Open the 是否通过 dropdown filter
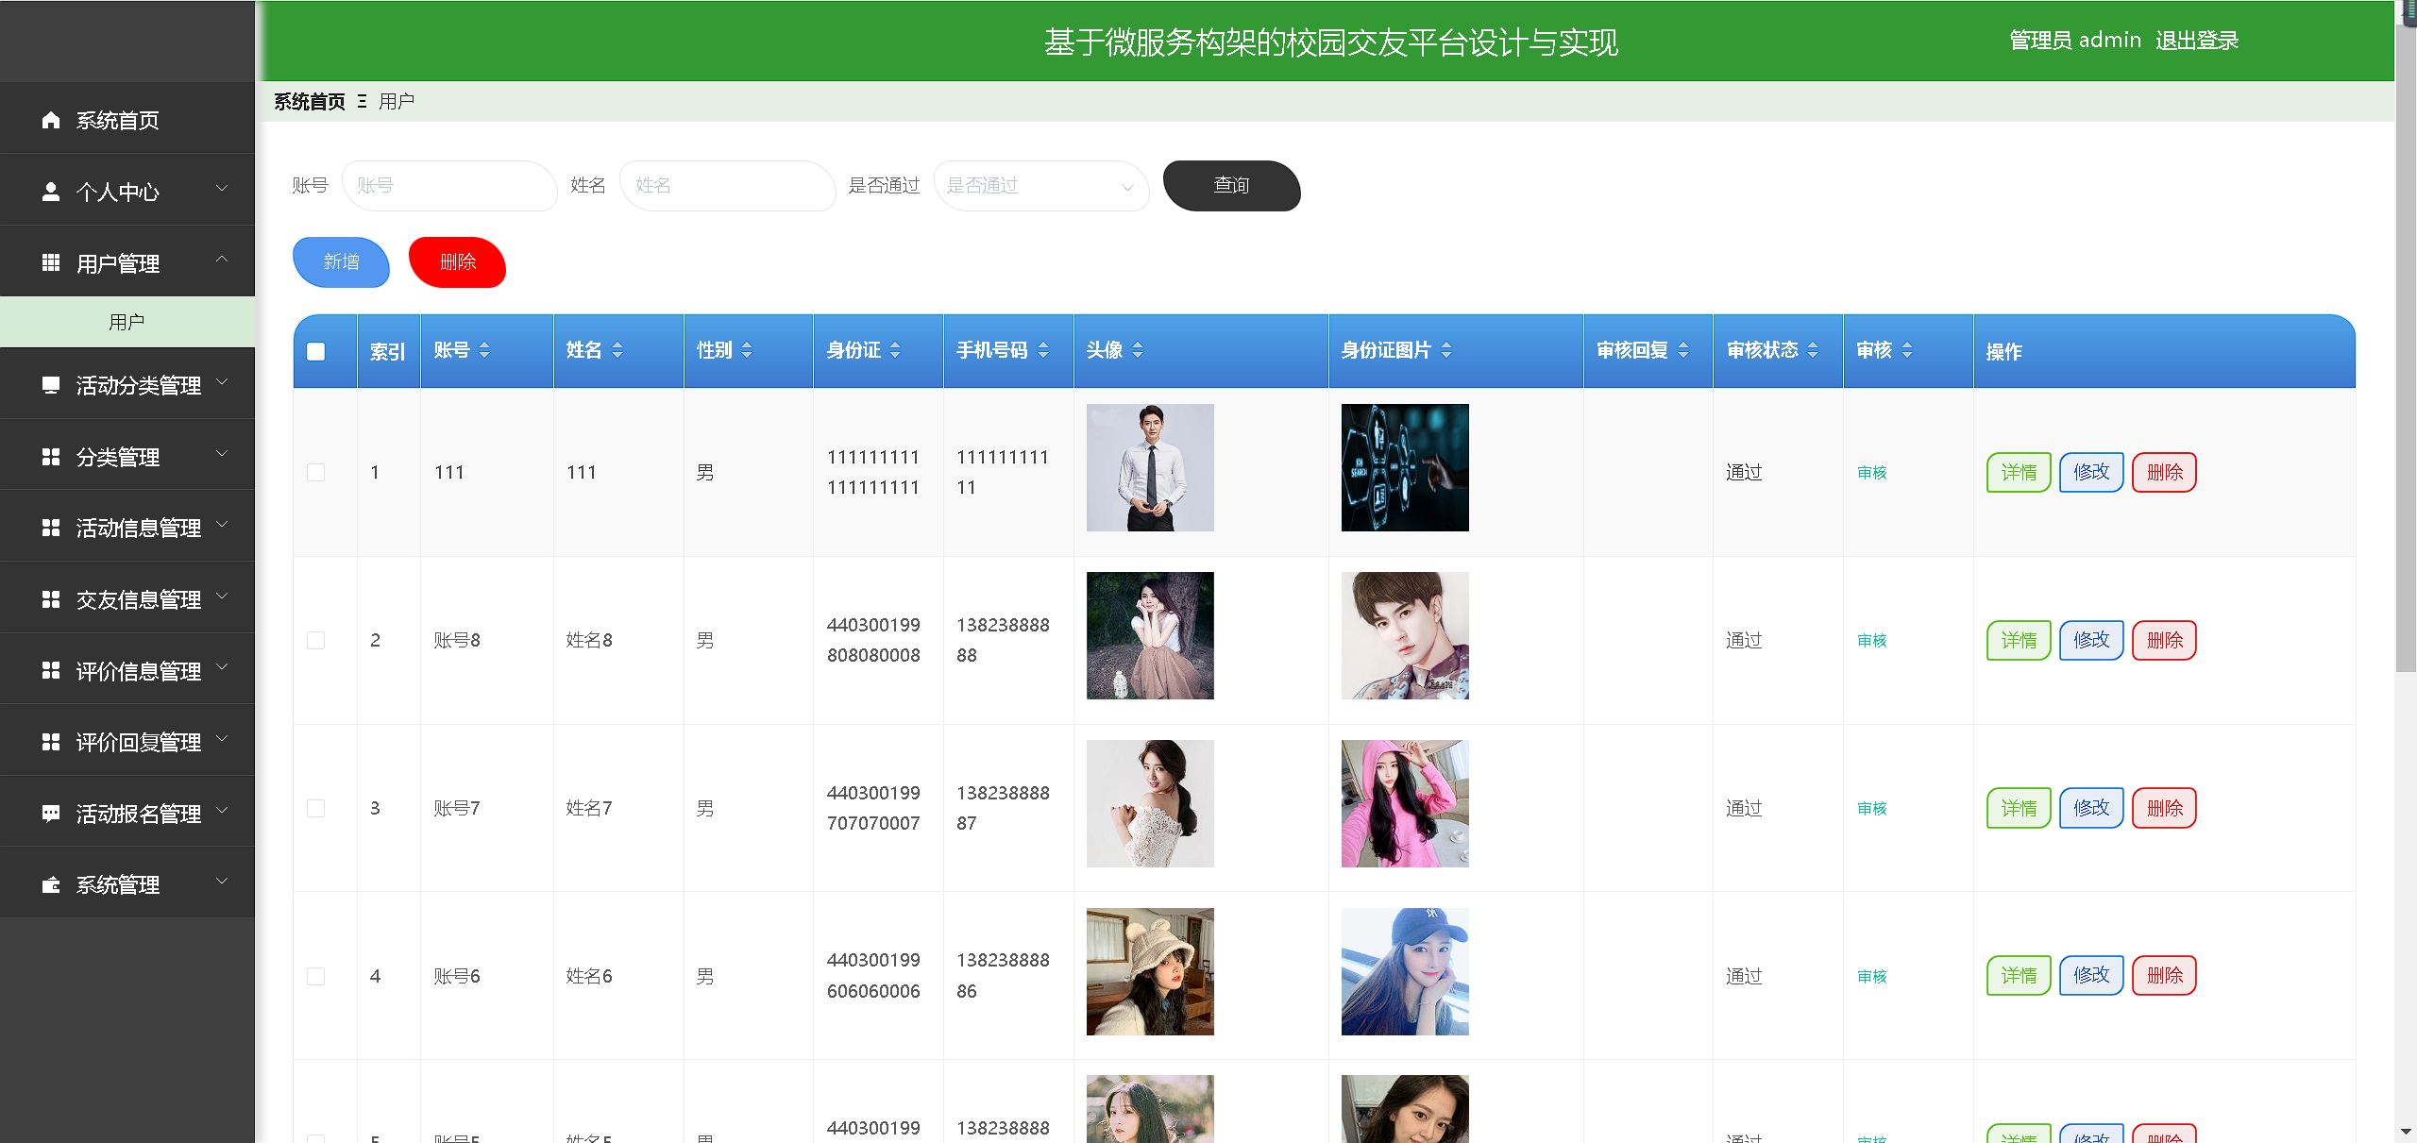This screenshot has height=1143, width=2417. (1041, 186)
